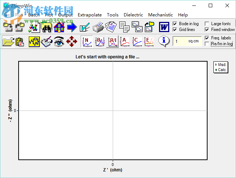Open the Output menu
Viewport: 236px width, 178px height.
pos(65,15)
